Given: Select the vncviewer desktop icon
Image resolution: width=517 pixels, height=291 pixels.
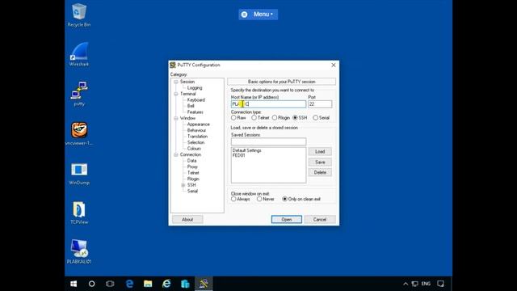Looking at the screenshot, I should 79,133.
